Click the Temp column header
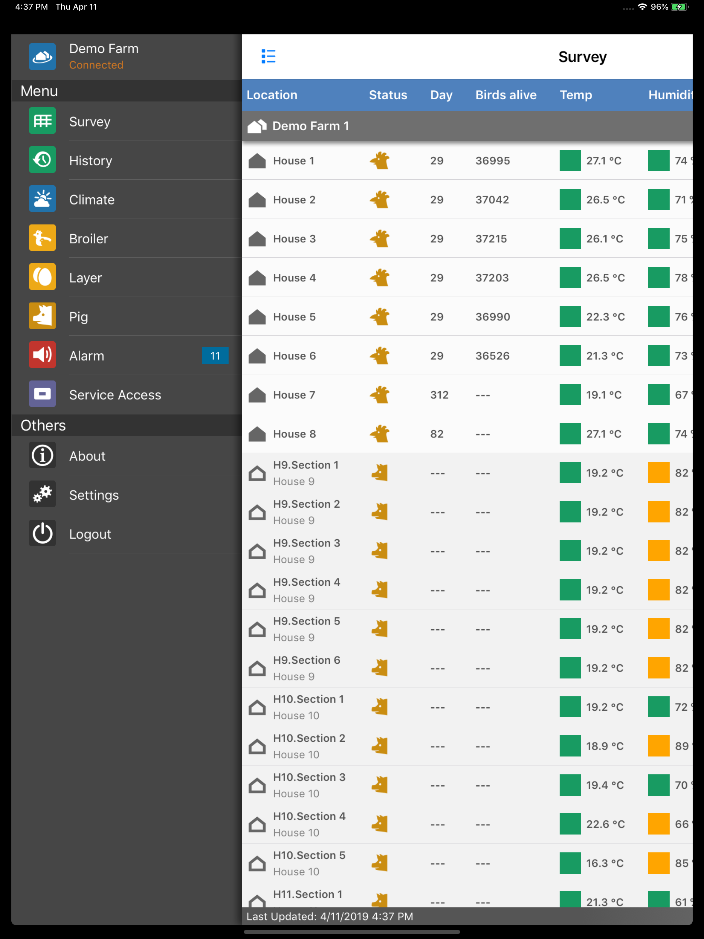Screen dimensions: 704x939 coord(576,95)
